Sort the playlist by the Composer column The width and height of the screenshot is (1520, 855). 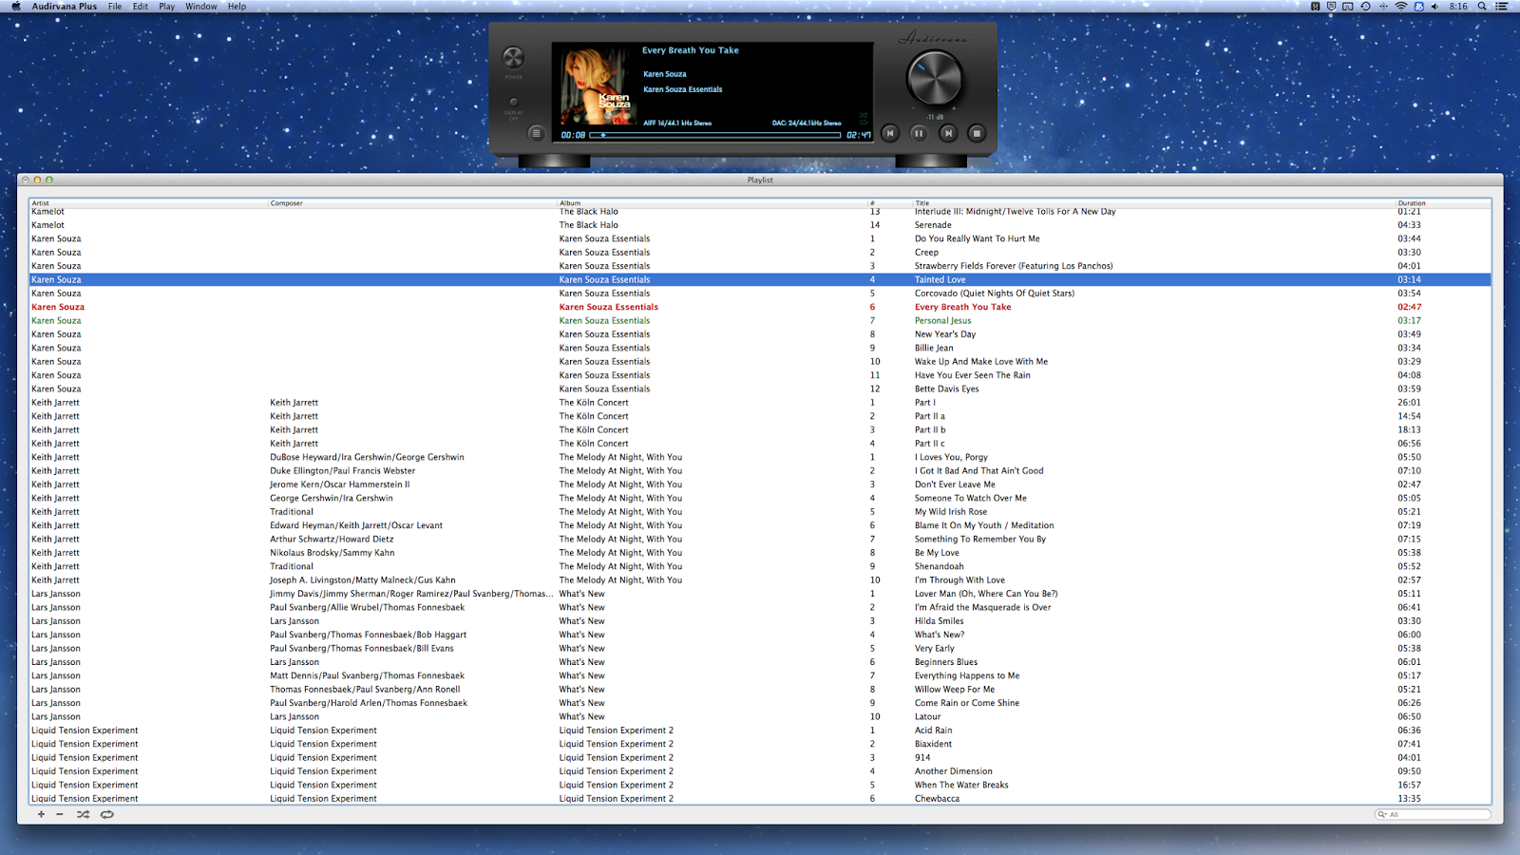[412, 202]
